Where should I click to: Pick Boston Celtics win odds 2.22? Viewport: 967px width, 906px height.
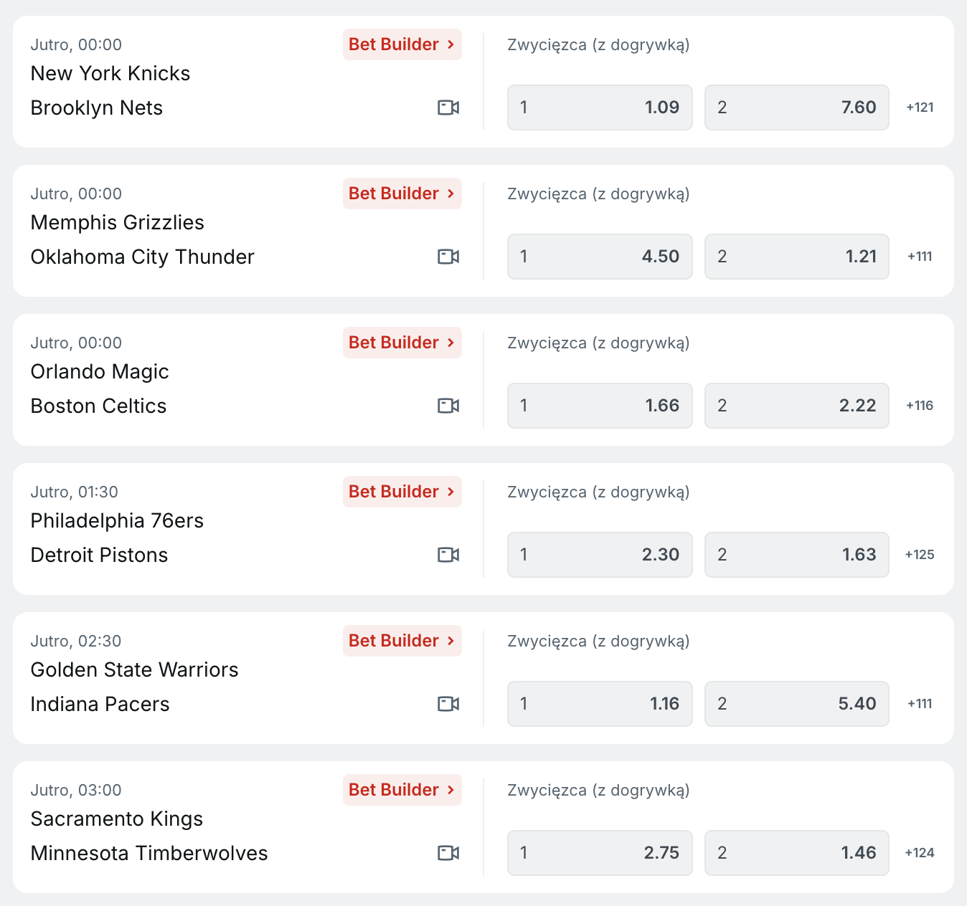796,406
